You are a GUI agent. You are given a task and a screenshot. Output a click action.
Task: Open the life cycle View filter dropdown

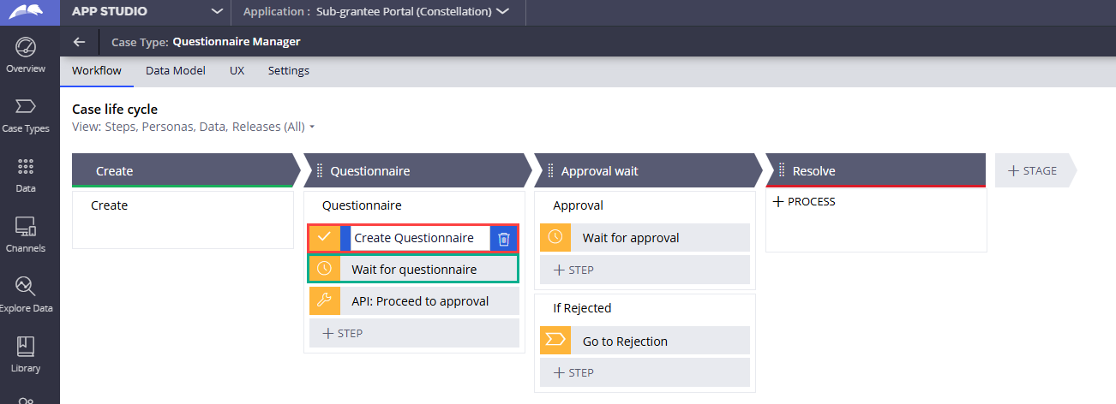(312, 127)
